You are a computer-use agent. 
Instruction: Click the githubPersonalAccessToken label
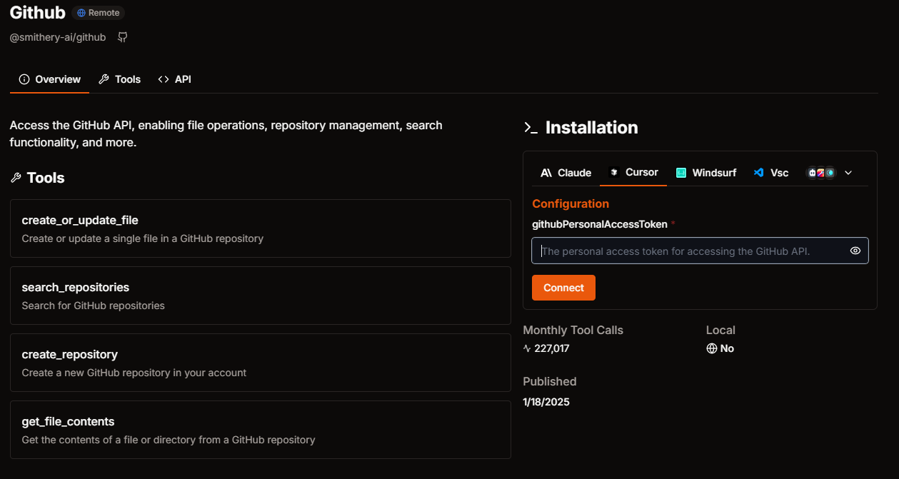click(600, 224)
